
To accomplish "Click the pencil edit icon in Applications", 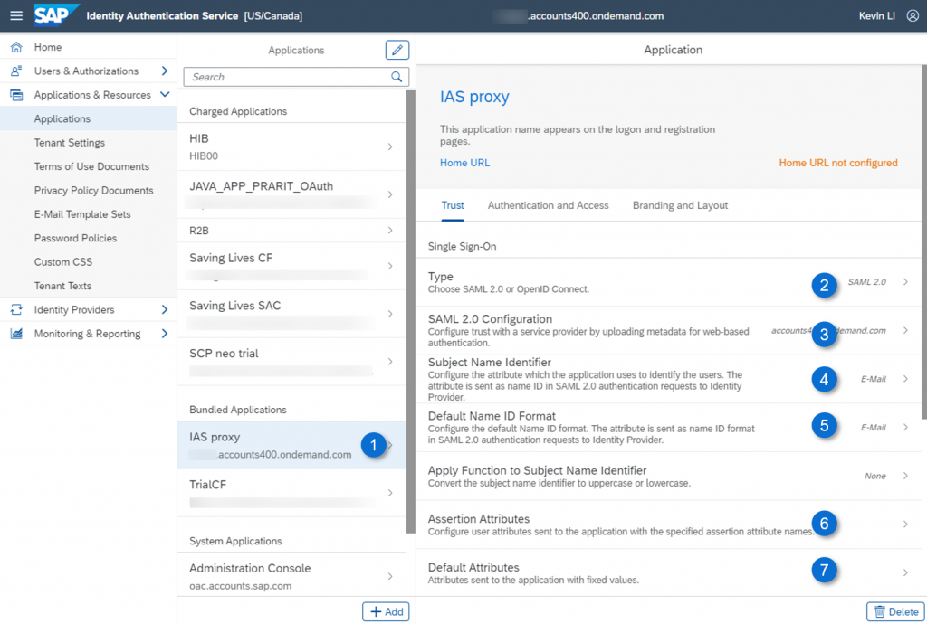I will (x=397, y=50).
